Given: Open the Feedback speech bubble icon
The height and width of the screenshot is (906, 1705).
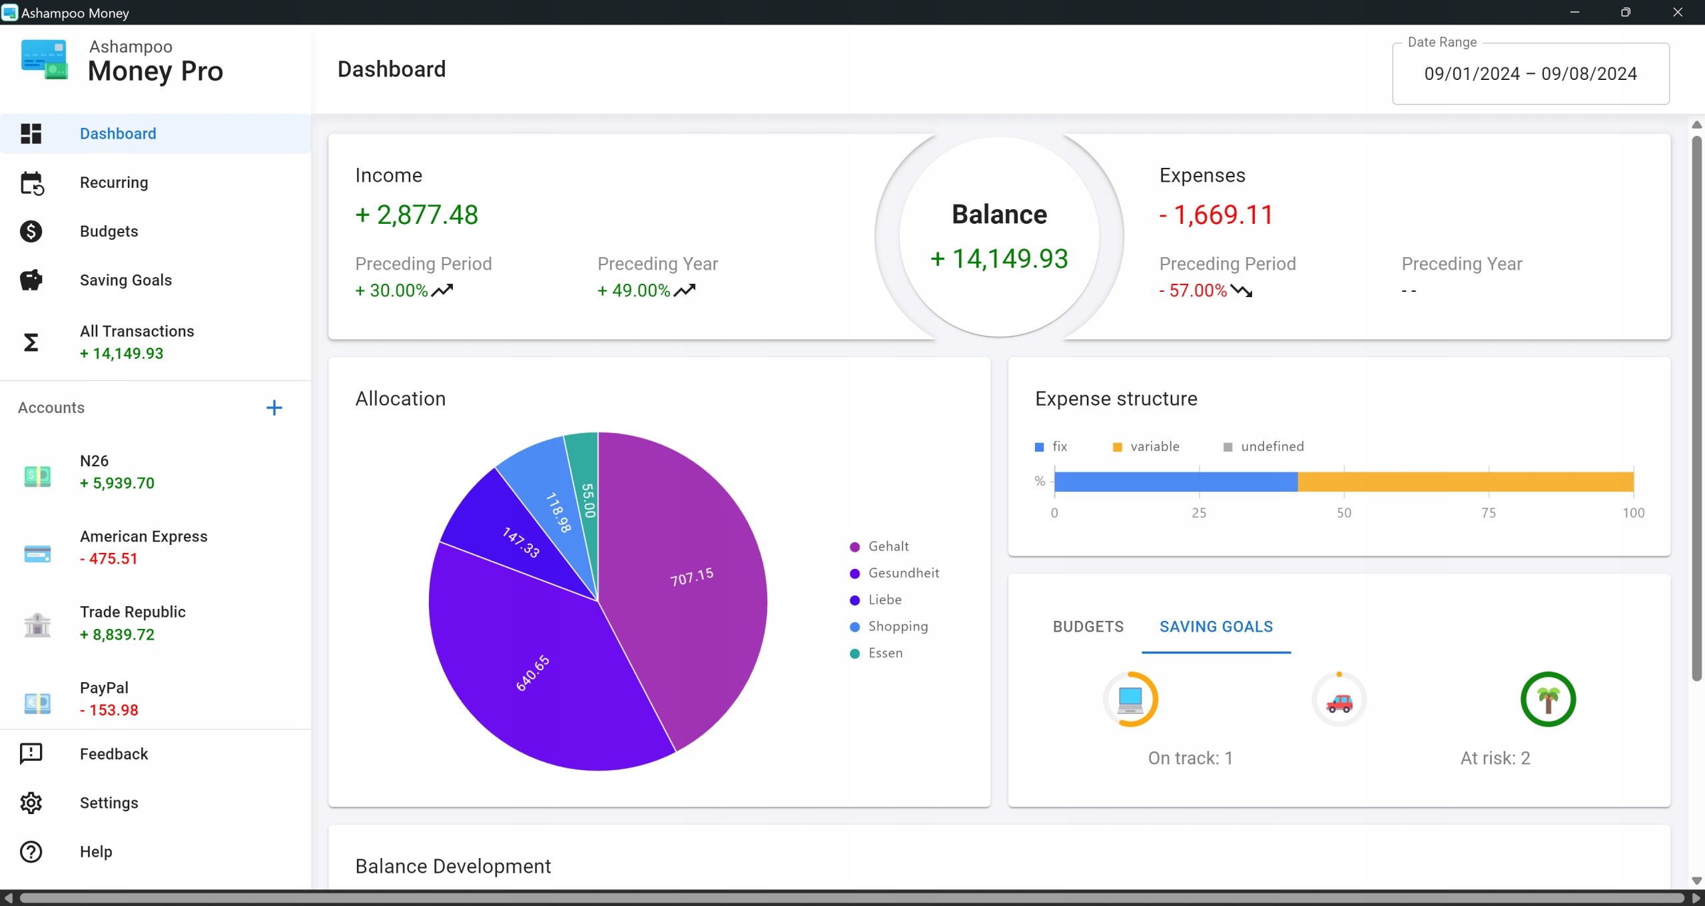Looking at the screenshot, I should [x=31, y=753].
